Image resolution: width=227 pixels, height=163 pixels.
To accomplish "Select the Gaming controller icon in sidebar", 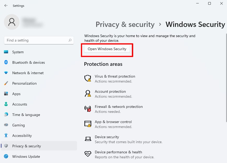I will pyautogui.click(x=6, y=125).
